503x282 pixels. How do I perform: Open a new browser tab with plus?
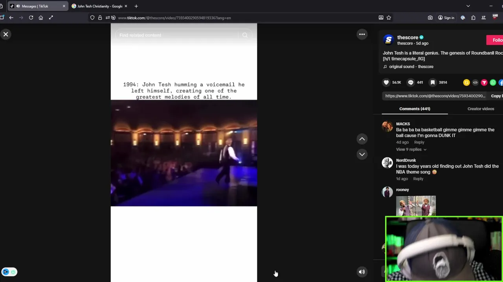point(136,6)
